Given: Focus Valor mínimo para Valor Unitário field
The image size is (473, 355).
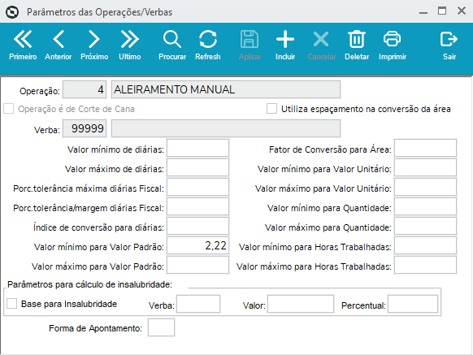Looking at the screenshot, I should pyautogui.click(x=425, y=167).
